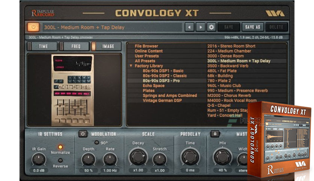Click the Rate 1.00 Hz value field
The height and width of the screenshot is (181, 314).
pyautogui.click(x=110, y=171)
